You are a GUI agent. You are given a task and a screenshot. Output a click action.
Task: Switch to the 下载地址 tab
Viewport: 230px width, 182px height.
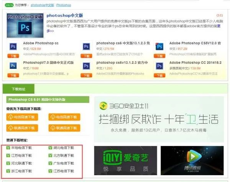coord(18,89)
